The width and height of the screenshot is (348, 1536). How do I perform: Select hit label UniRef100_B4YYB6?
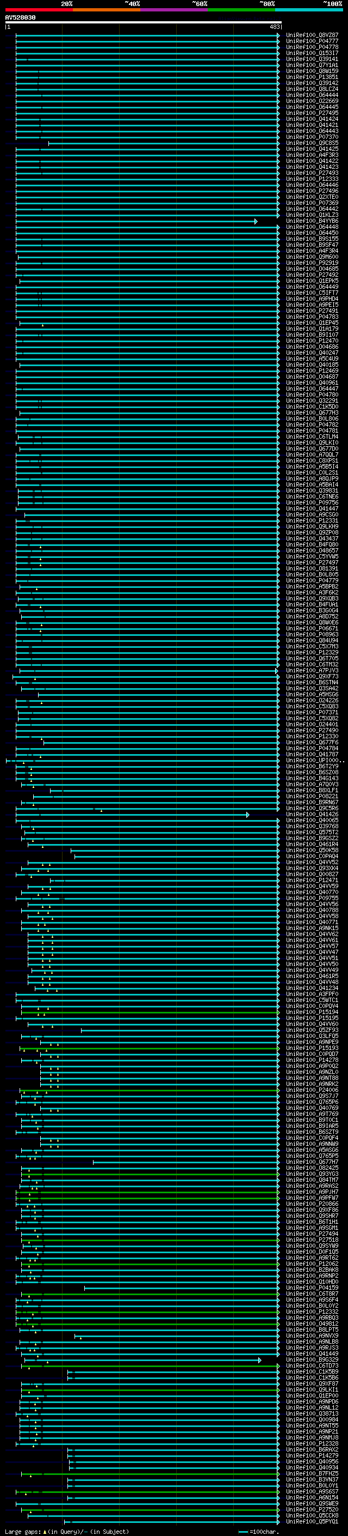coord(312,221)
